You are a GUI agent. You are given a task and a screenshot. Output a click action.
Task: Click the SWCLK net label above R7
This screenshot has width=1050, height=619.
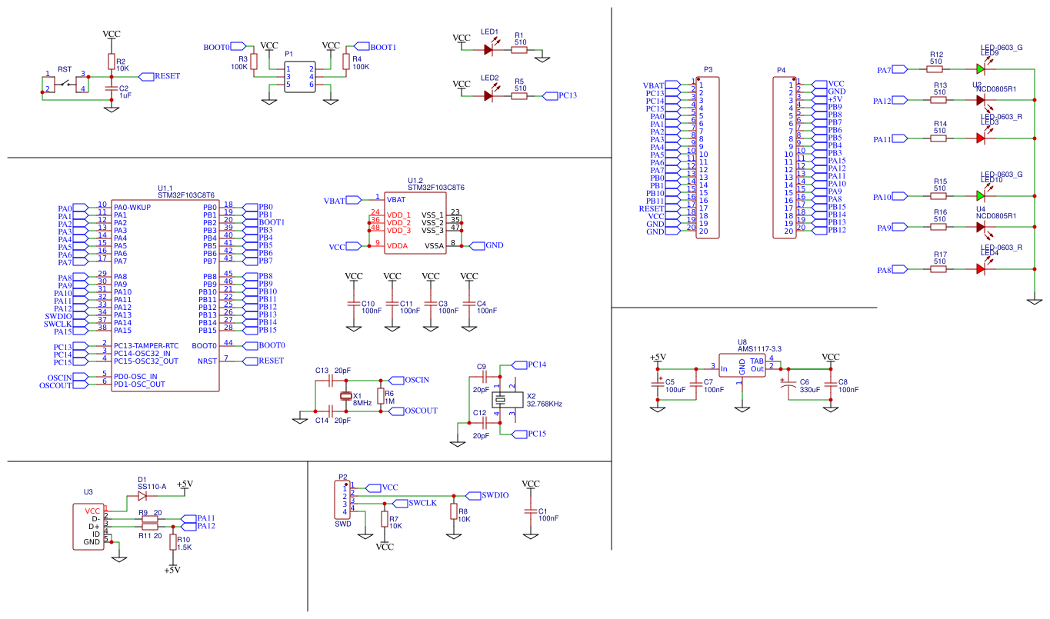pyautogui.click(x=415, y=503)
